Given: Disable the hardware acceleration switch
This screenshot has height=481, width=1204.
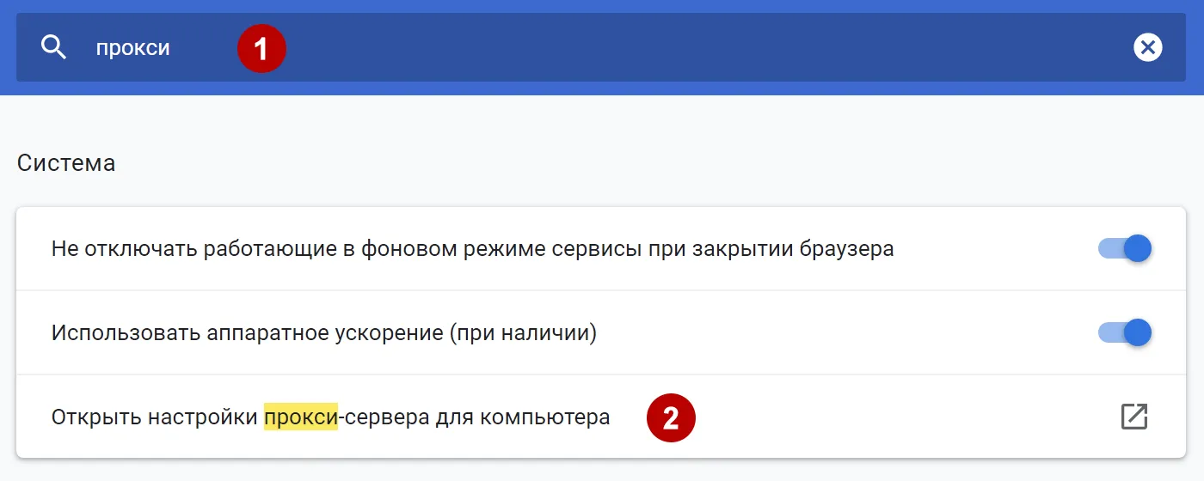Looking at the screenshot, I should pyautogui.click(x=1125, y=332).
